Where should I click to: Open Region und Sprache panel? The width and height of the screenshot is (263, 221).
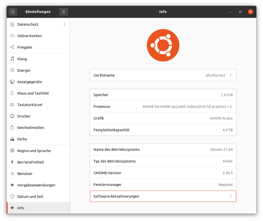click(x=38, y=151)
